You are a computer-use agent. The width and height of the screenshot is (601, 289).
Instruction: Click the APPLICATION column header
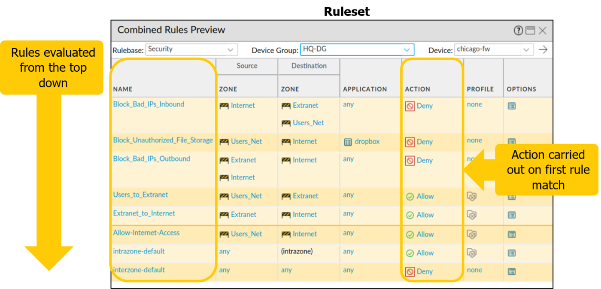click(x=365, y=89)
